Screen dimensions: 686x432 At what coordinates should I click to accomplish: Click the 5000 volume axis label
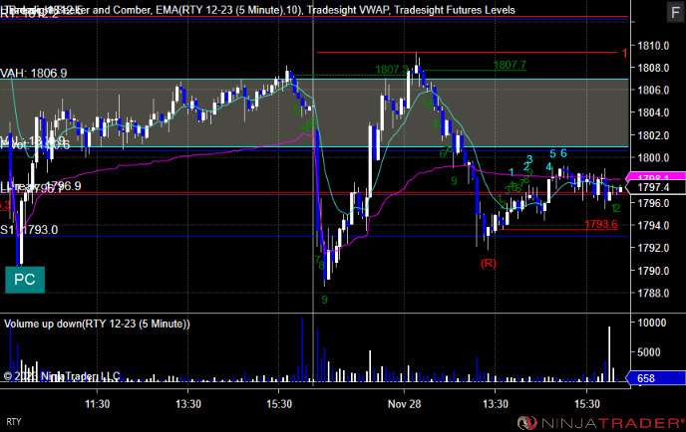point(651,352)
